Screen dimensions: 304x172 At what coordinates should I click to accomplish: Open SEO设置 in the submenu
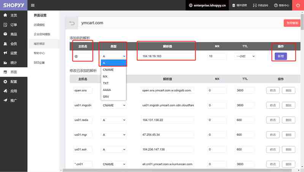(40, 63)
